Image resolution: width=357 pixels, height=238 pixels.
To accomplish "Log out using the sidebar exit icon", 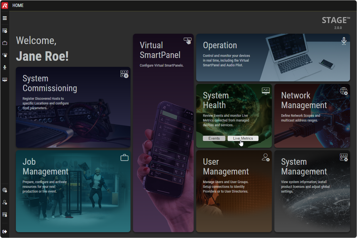I will 5,232.
